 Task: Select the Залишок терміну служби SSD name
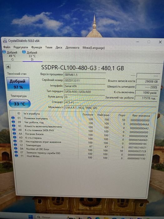coord(43,153)
